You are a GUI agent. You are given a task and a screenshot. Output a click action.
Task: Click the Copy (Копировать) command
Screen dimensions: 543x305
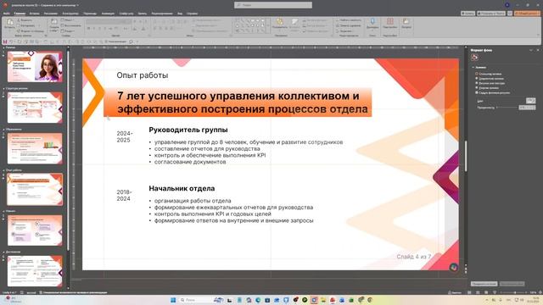click(x=27, y=25)
